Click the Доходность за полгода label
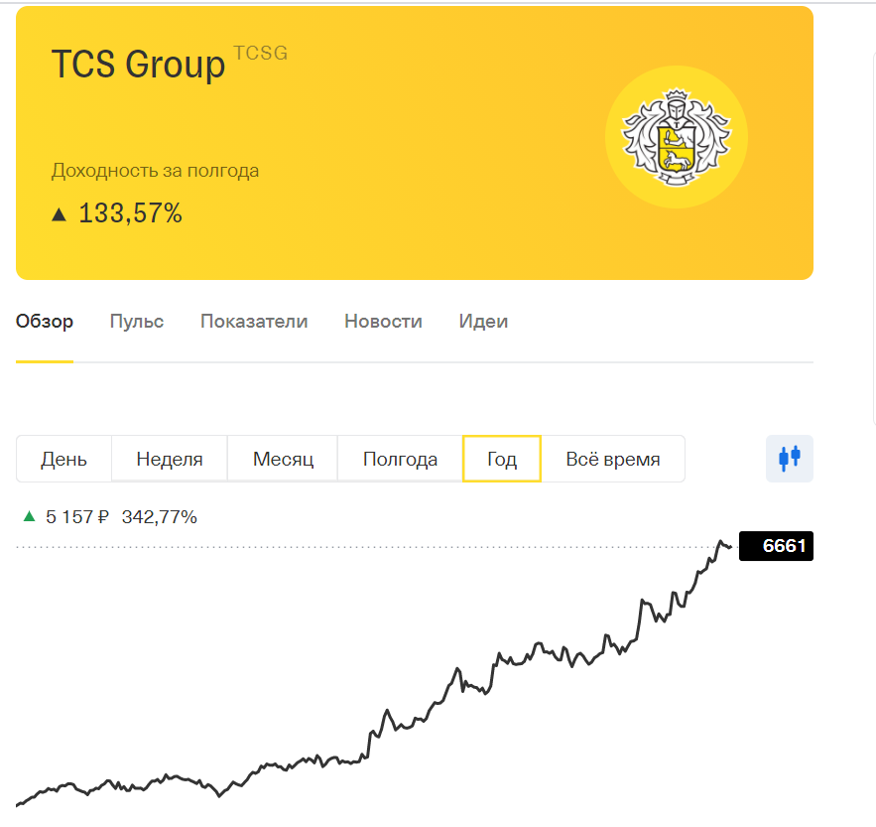Screen dimensions: 876x827 pyautogui.click(x=155, y=171)
